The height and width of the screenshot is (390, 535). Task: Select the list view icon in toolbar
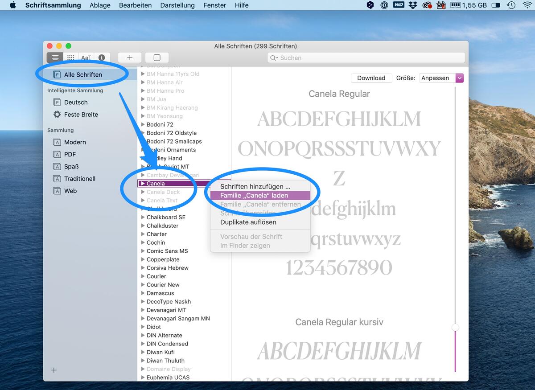click(x=54, y=57)
